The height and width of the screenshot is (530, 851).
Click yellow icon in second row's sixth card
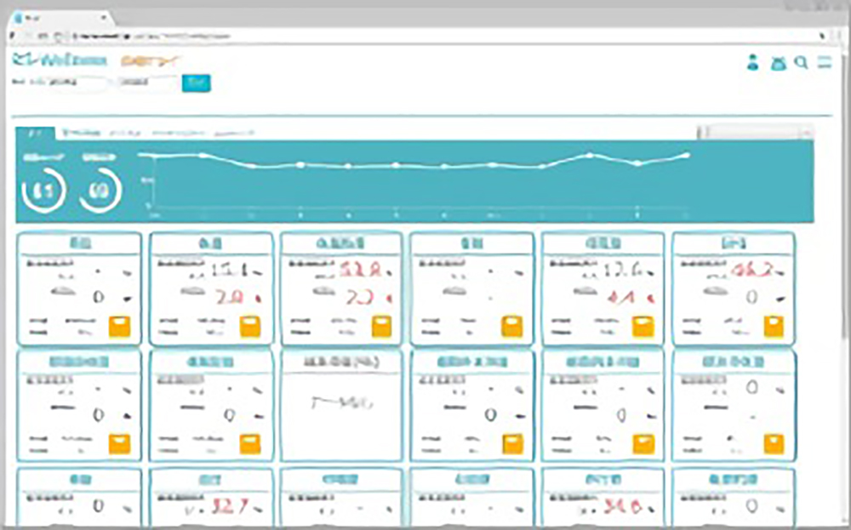pos(774,444)
